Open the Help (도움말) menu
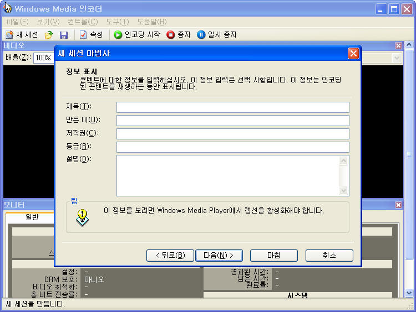Image resolution: width=416 pixels, height=312 pixels. pos(152,22)
